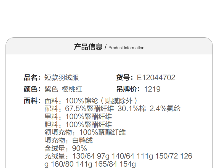Viewport: 218px width, 168px height.
Task: Click the item number E12044702
Action: tap(156, 78)
